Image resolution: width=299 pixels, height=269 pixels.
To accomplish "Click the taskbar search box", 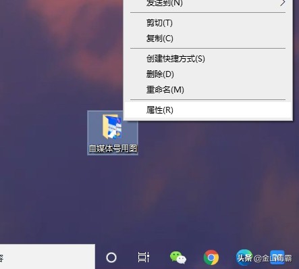I will coord(47,257).
